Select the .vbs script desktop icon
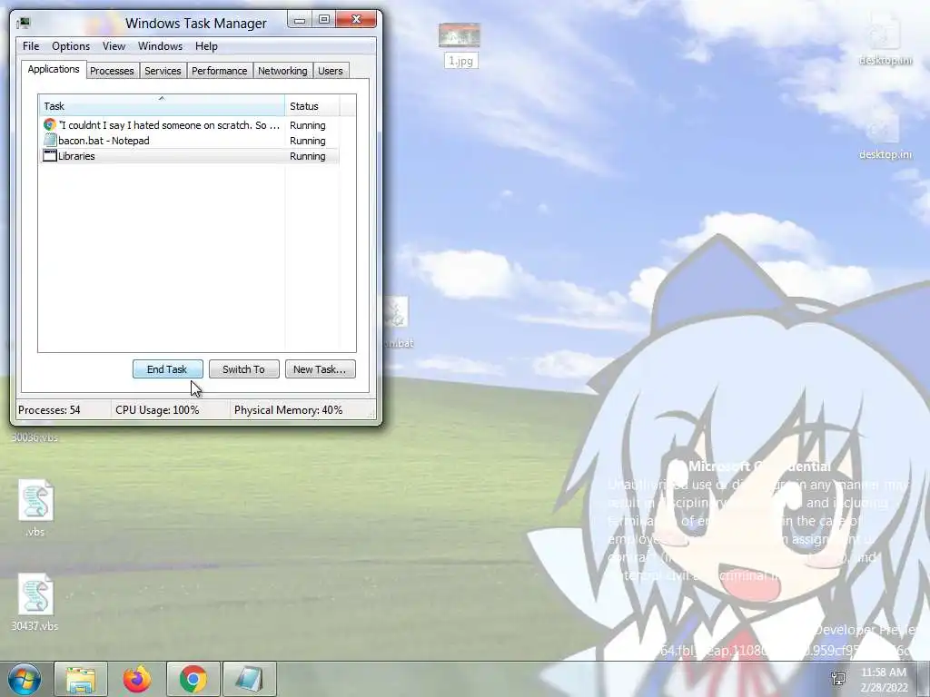This screenshot has height=697, width=930. point(35,508)
